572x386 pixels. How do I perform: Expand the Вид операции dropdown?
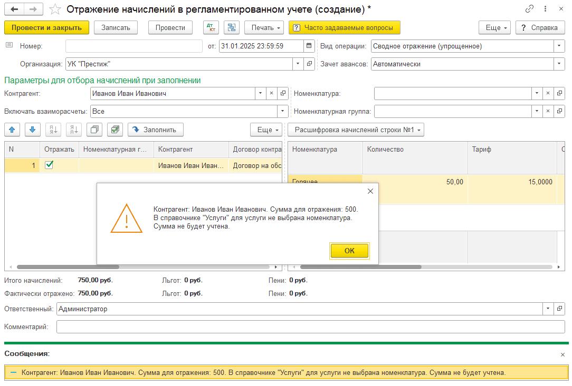[559, 46]
